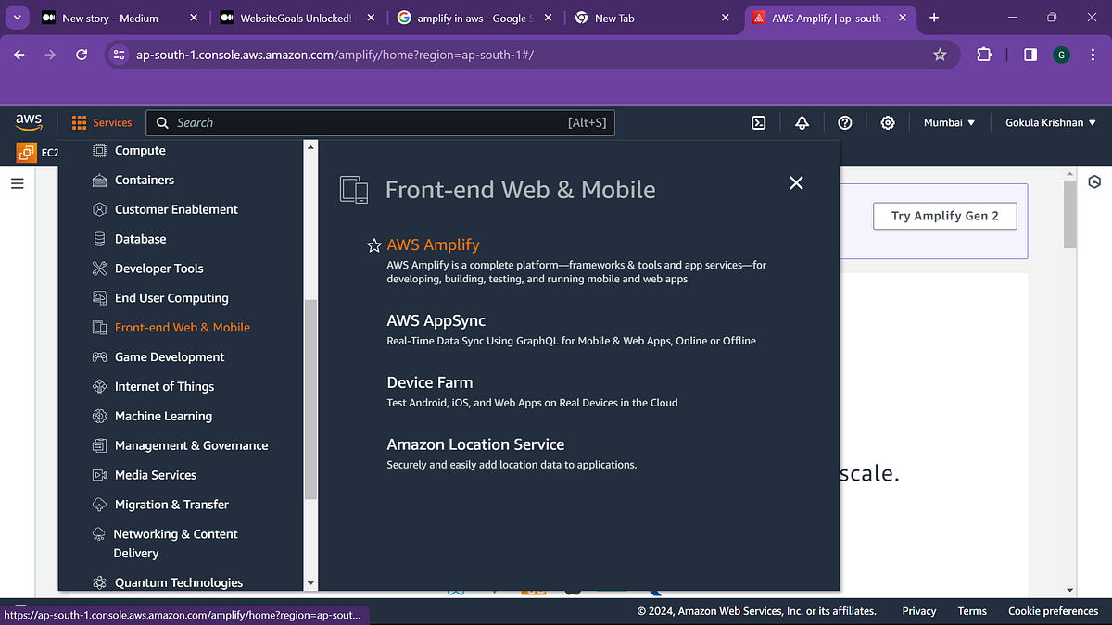1112x625 pixels.
Task: Click inside the AWS search field
Action: (x=371, y=122)
